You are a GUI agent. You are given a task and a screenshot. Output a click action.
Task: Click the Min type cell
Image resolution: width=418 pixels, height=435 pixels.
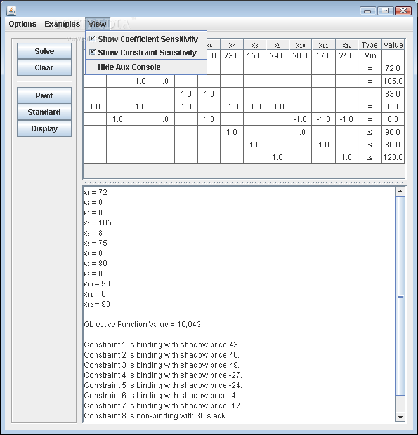[x=370, y=56]
